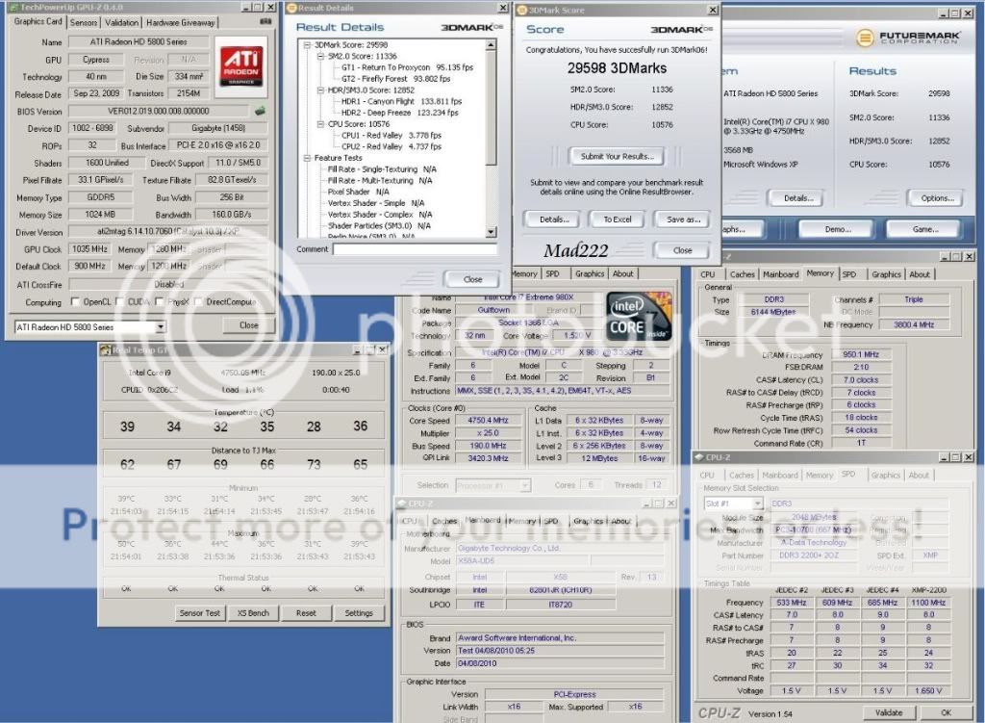Screen dimensions: 985x723
Task: Open Settings in Real Temp
Action: point(359,613)
